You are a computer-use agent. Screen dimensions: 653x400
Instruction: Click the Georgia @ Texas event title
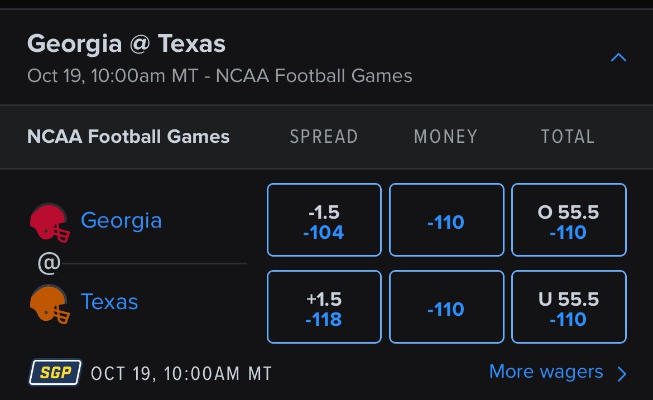tap(126, 44)
